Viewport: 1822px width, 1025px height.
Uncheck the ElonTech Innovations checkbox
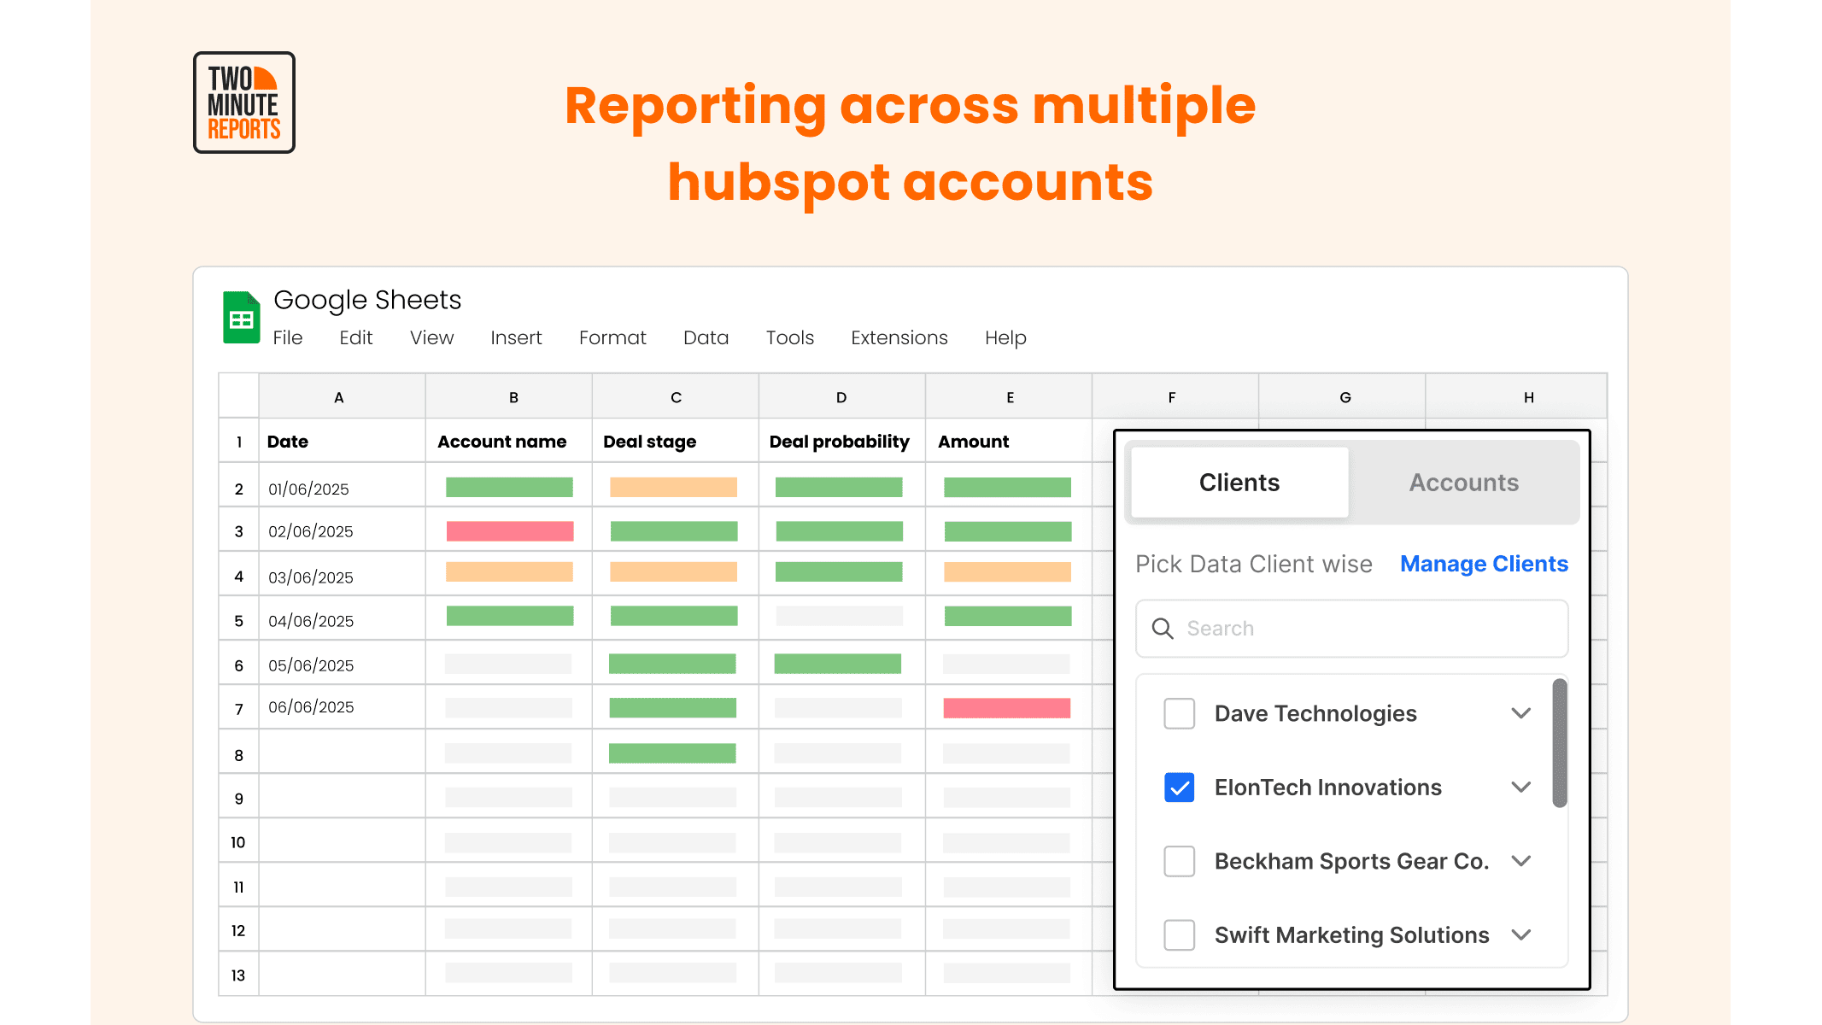[x=1179, y=788]
